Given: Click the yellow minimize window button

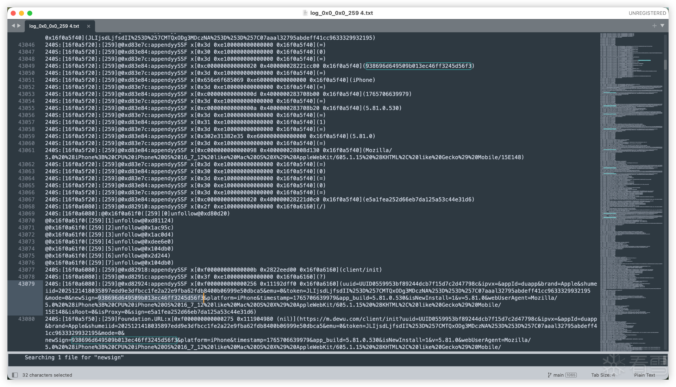Looking at the screenshot, I should click(21, 13).
